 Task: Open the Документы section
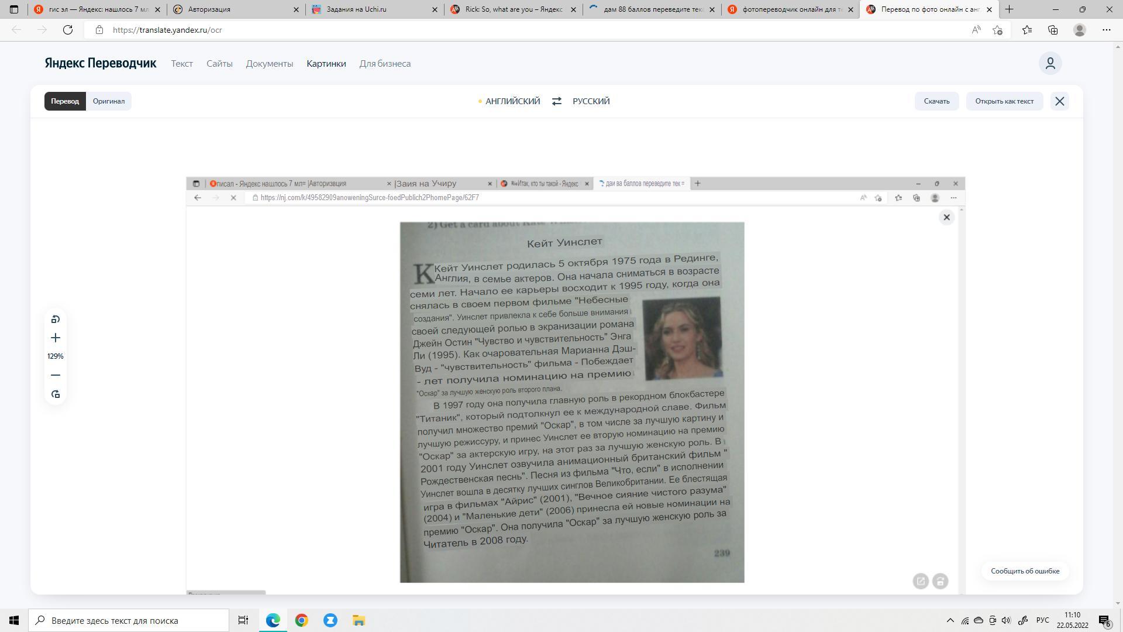(x=270, y=64)
